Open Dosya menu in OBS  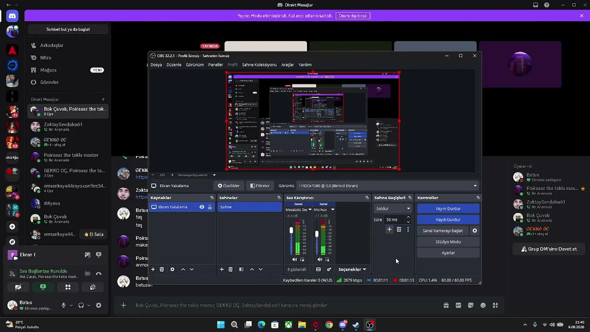tap(156, 65)
